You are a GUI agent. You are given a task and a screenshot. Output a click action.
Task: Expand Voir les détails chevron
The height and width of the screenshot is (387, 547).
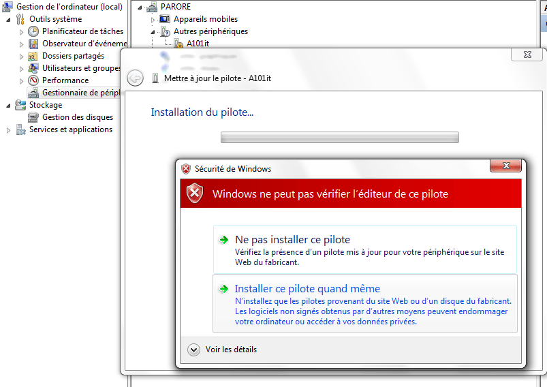pyautogui.click(x=193, y=350)
